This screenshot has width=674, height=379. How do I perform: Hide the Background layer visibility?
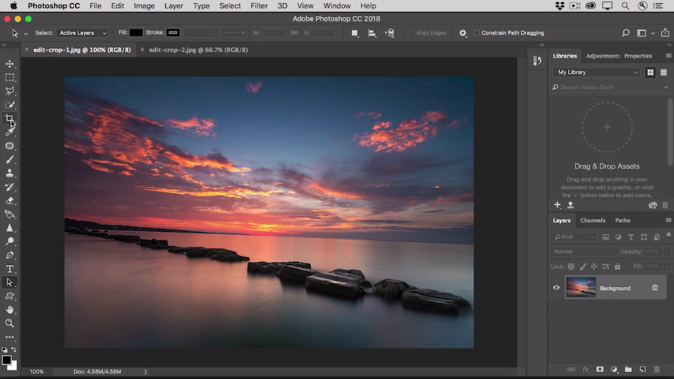click(556, 288)
